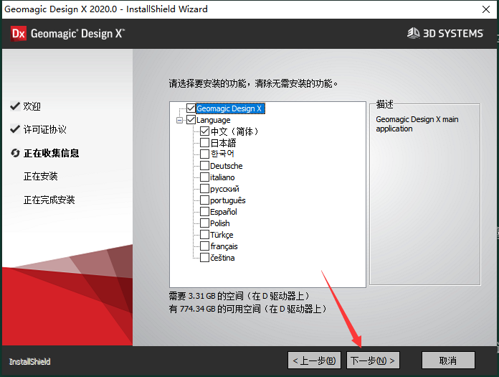Screen dimensions: 499x377
Task: Select the Geomagic Design X tree item
Action: (x=229, y=108)
